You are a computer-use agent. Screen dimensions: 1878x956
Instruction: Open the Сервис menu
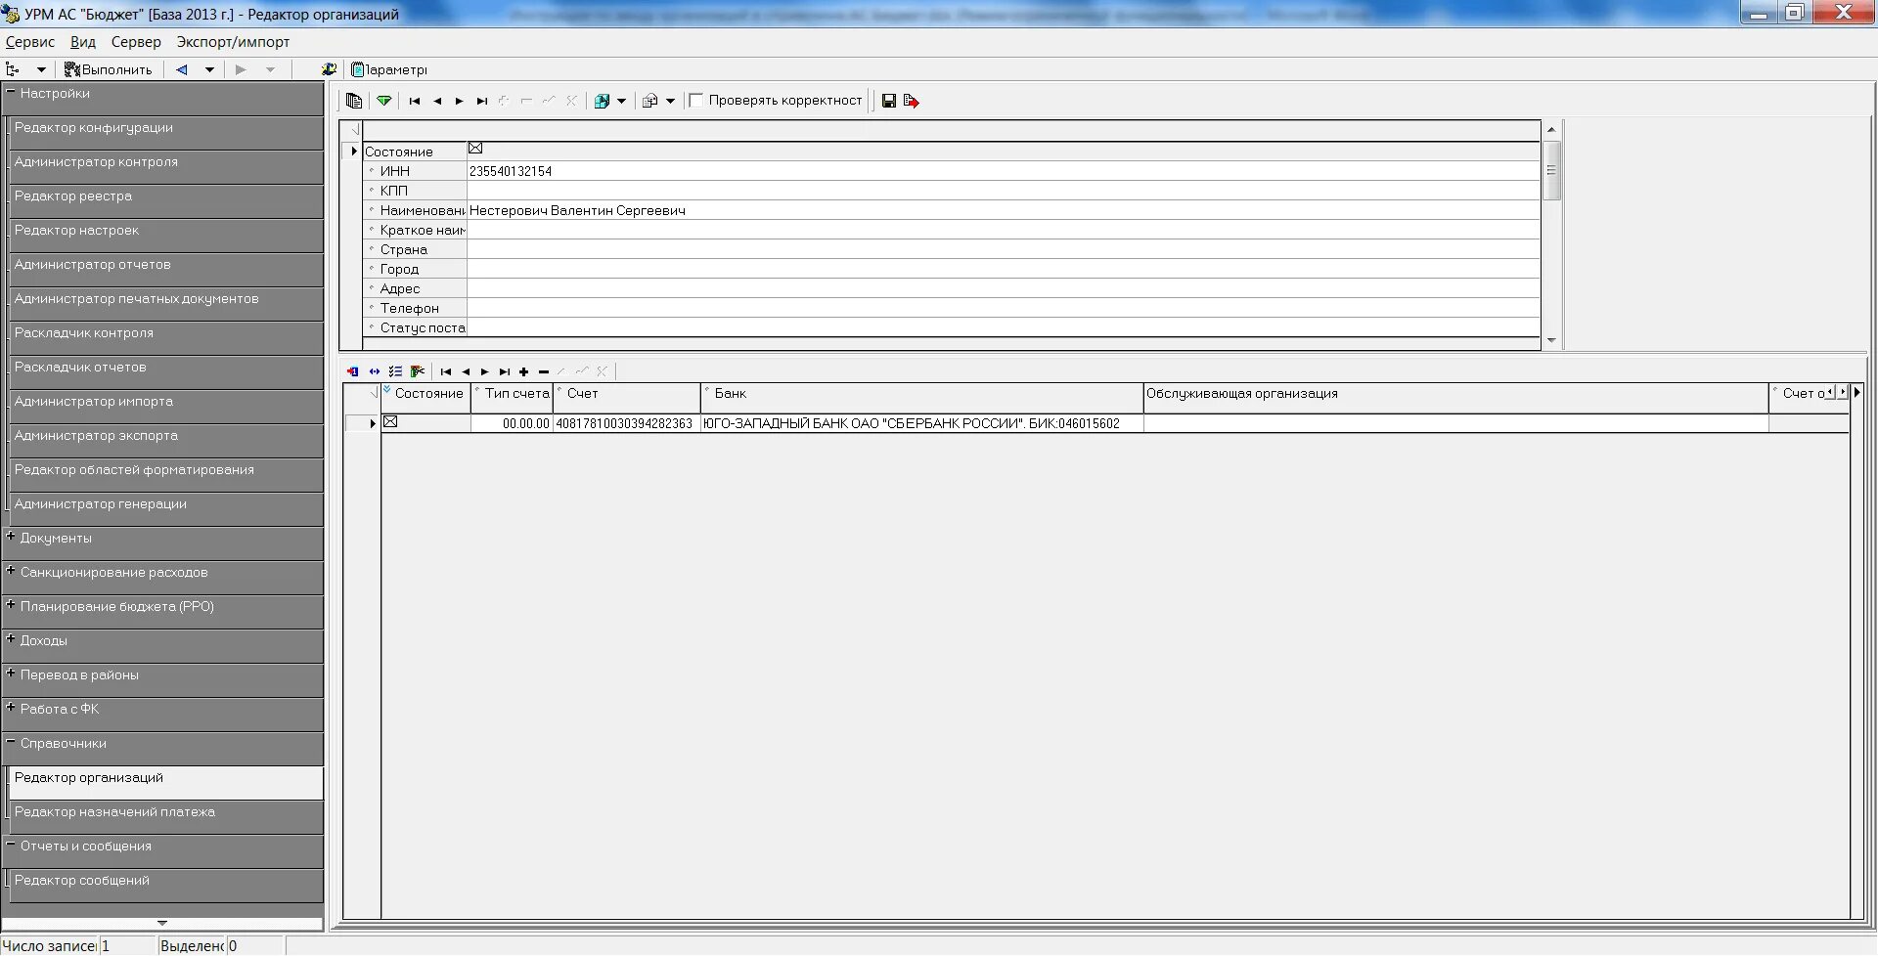click(30, 42)
